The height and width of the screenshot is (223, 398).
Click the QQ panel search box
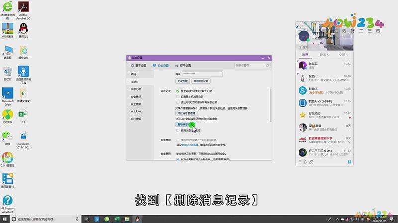coord(324,47)
